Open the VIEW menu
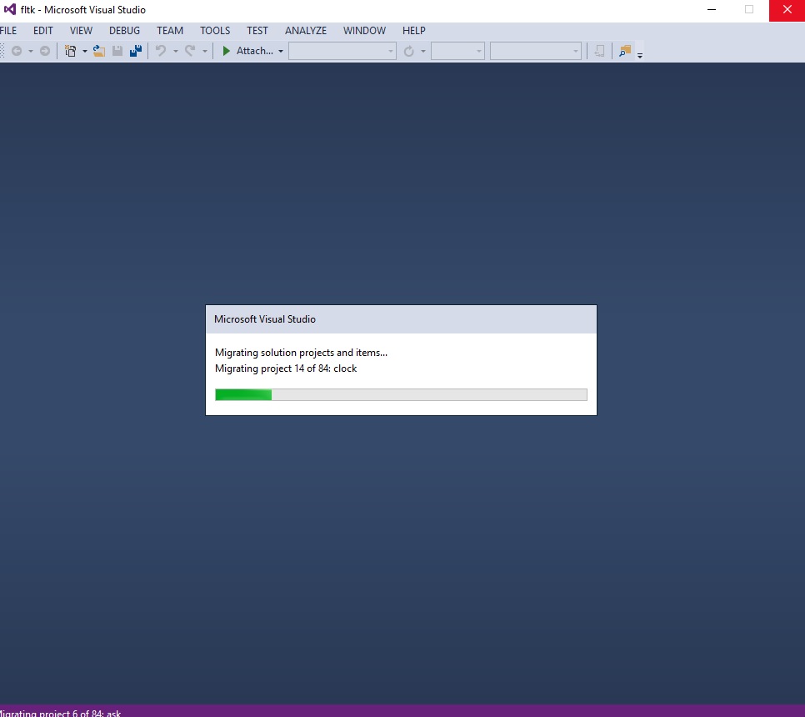The width and height of the screenshot is (805, 717). pyautogui.click(x=81, y=30)
